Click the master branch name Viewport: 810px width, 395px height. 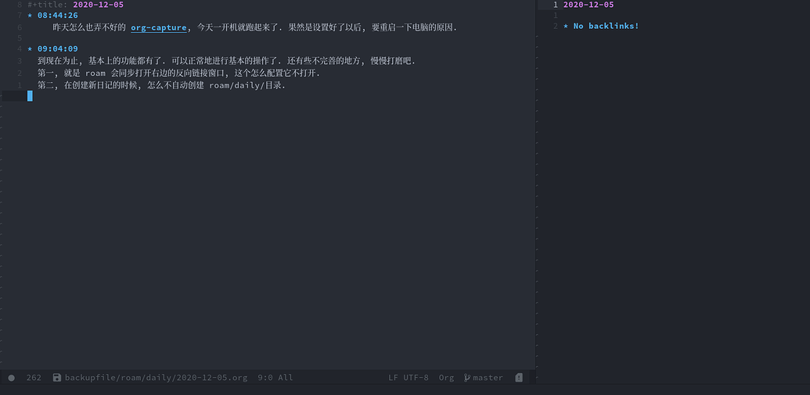click(488, 378)
